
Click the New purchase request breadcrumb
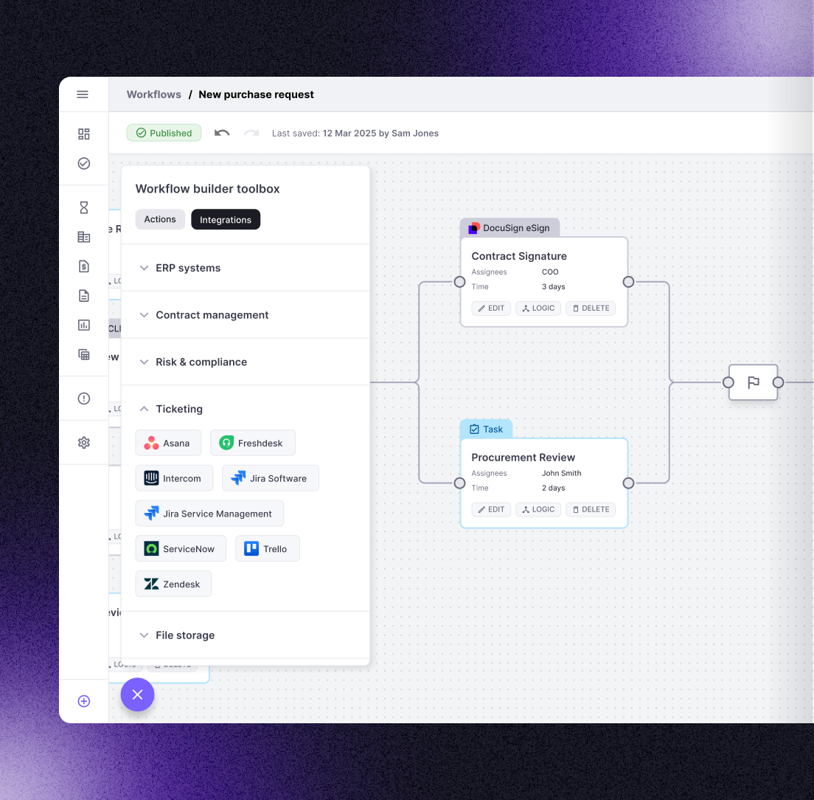[257, 94]
